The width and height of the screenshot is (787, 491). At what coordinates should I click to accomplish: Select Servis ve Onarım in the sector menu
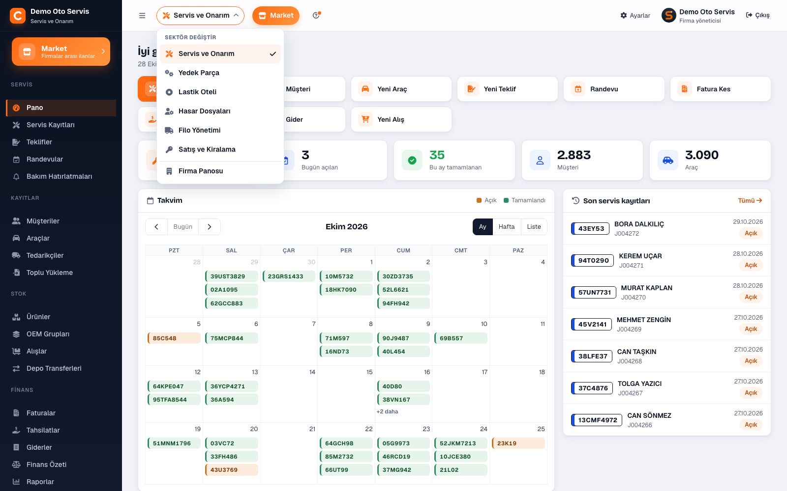tap(220, 54)
